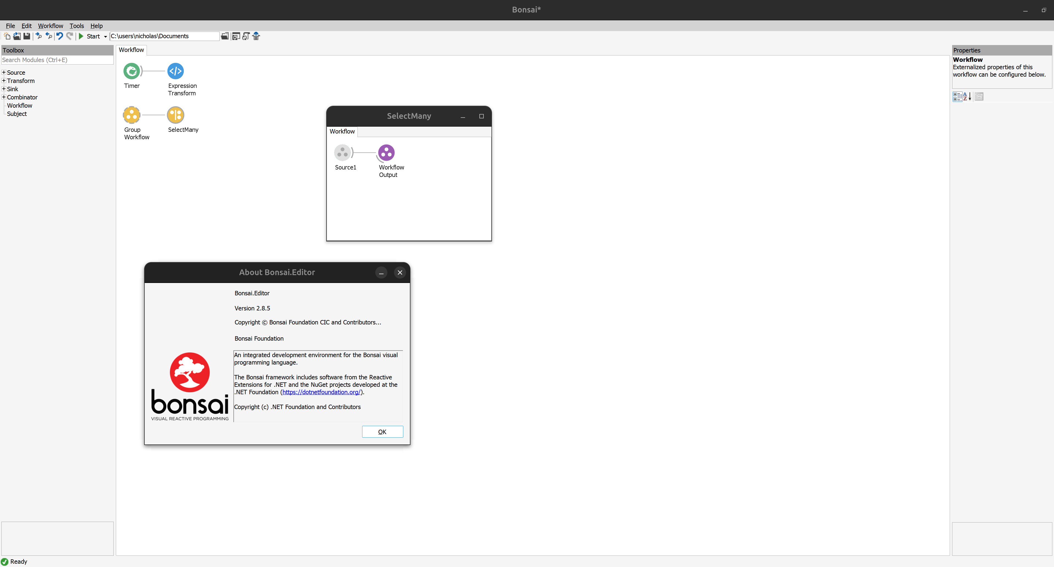Click 'Version 2.8.5' text in About dialog
The width and height of the screenshot is (1054, 567).
[x=253, y=308]
